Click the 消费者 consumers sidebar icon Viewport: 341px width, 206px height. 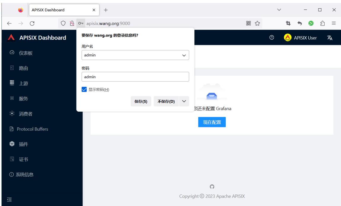(x=12, y=113)
